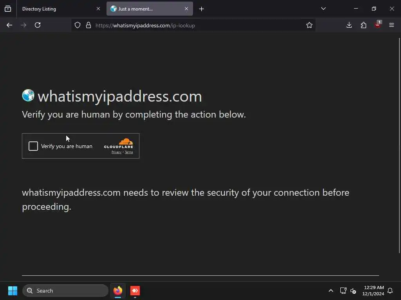401x300 pixels.
Task: Open Cloudflare Terms link
Action: point(129,152)
